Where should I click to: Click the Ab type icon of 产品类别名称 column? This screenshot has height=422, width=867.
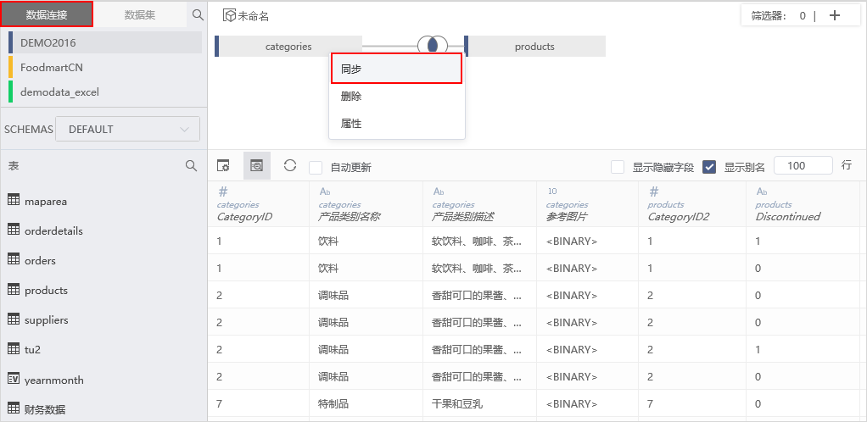click(x=325, y=192)
